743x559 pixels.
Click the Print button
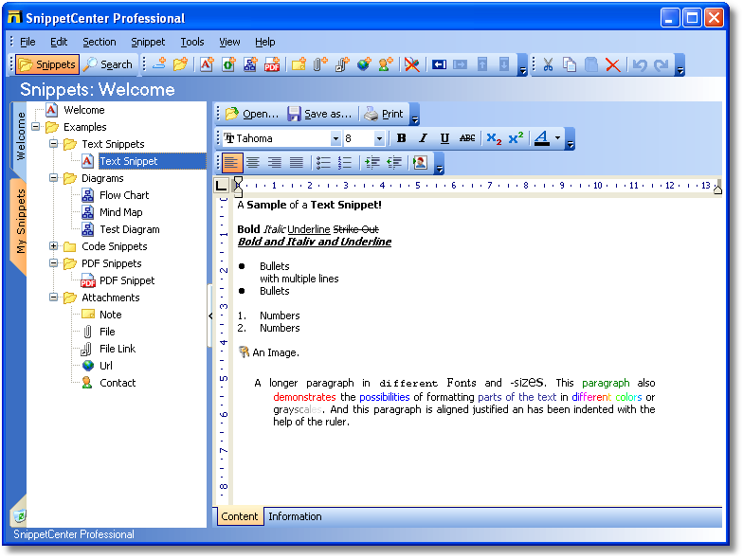point(383,114)
